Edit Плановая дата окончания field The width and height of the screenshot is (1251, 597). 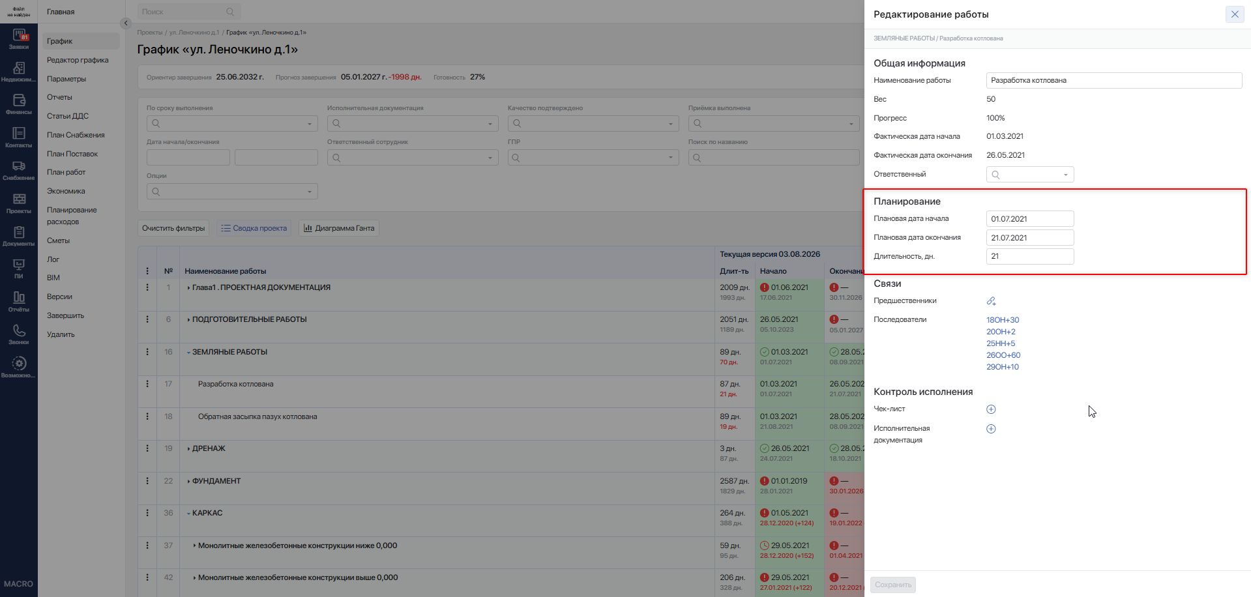tap(1030, 238)
